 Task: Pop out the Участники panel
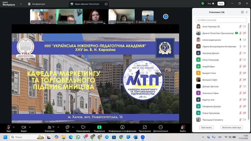point(242,12)
